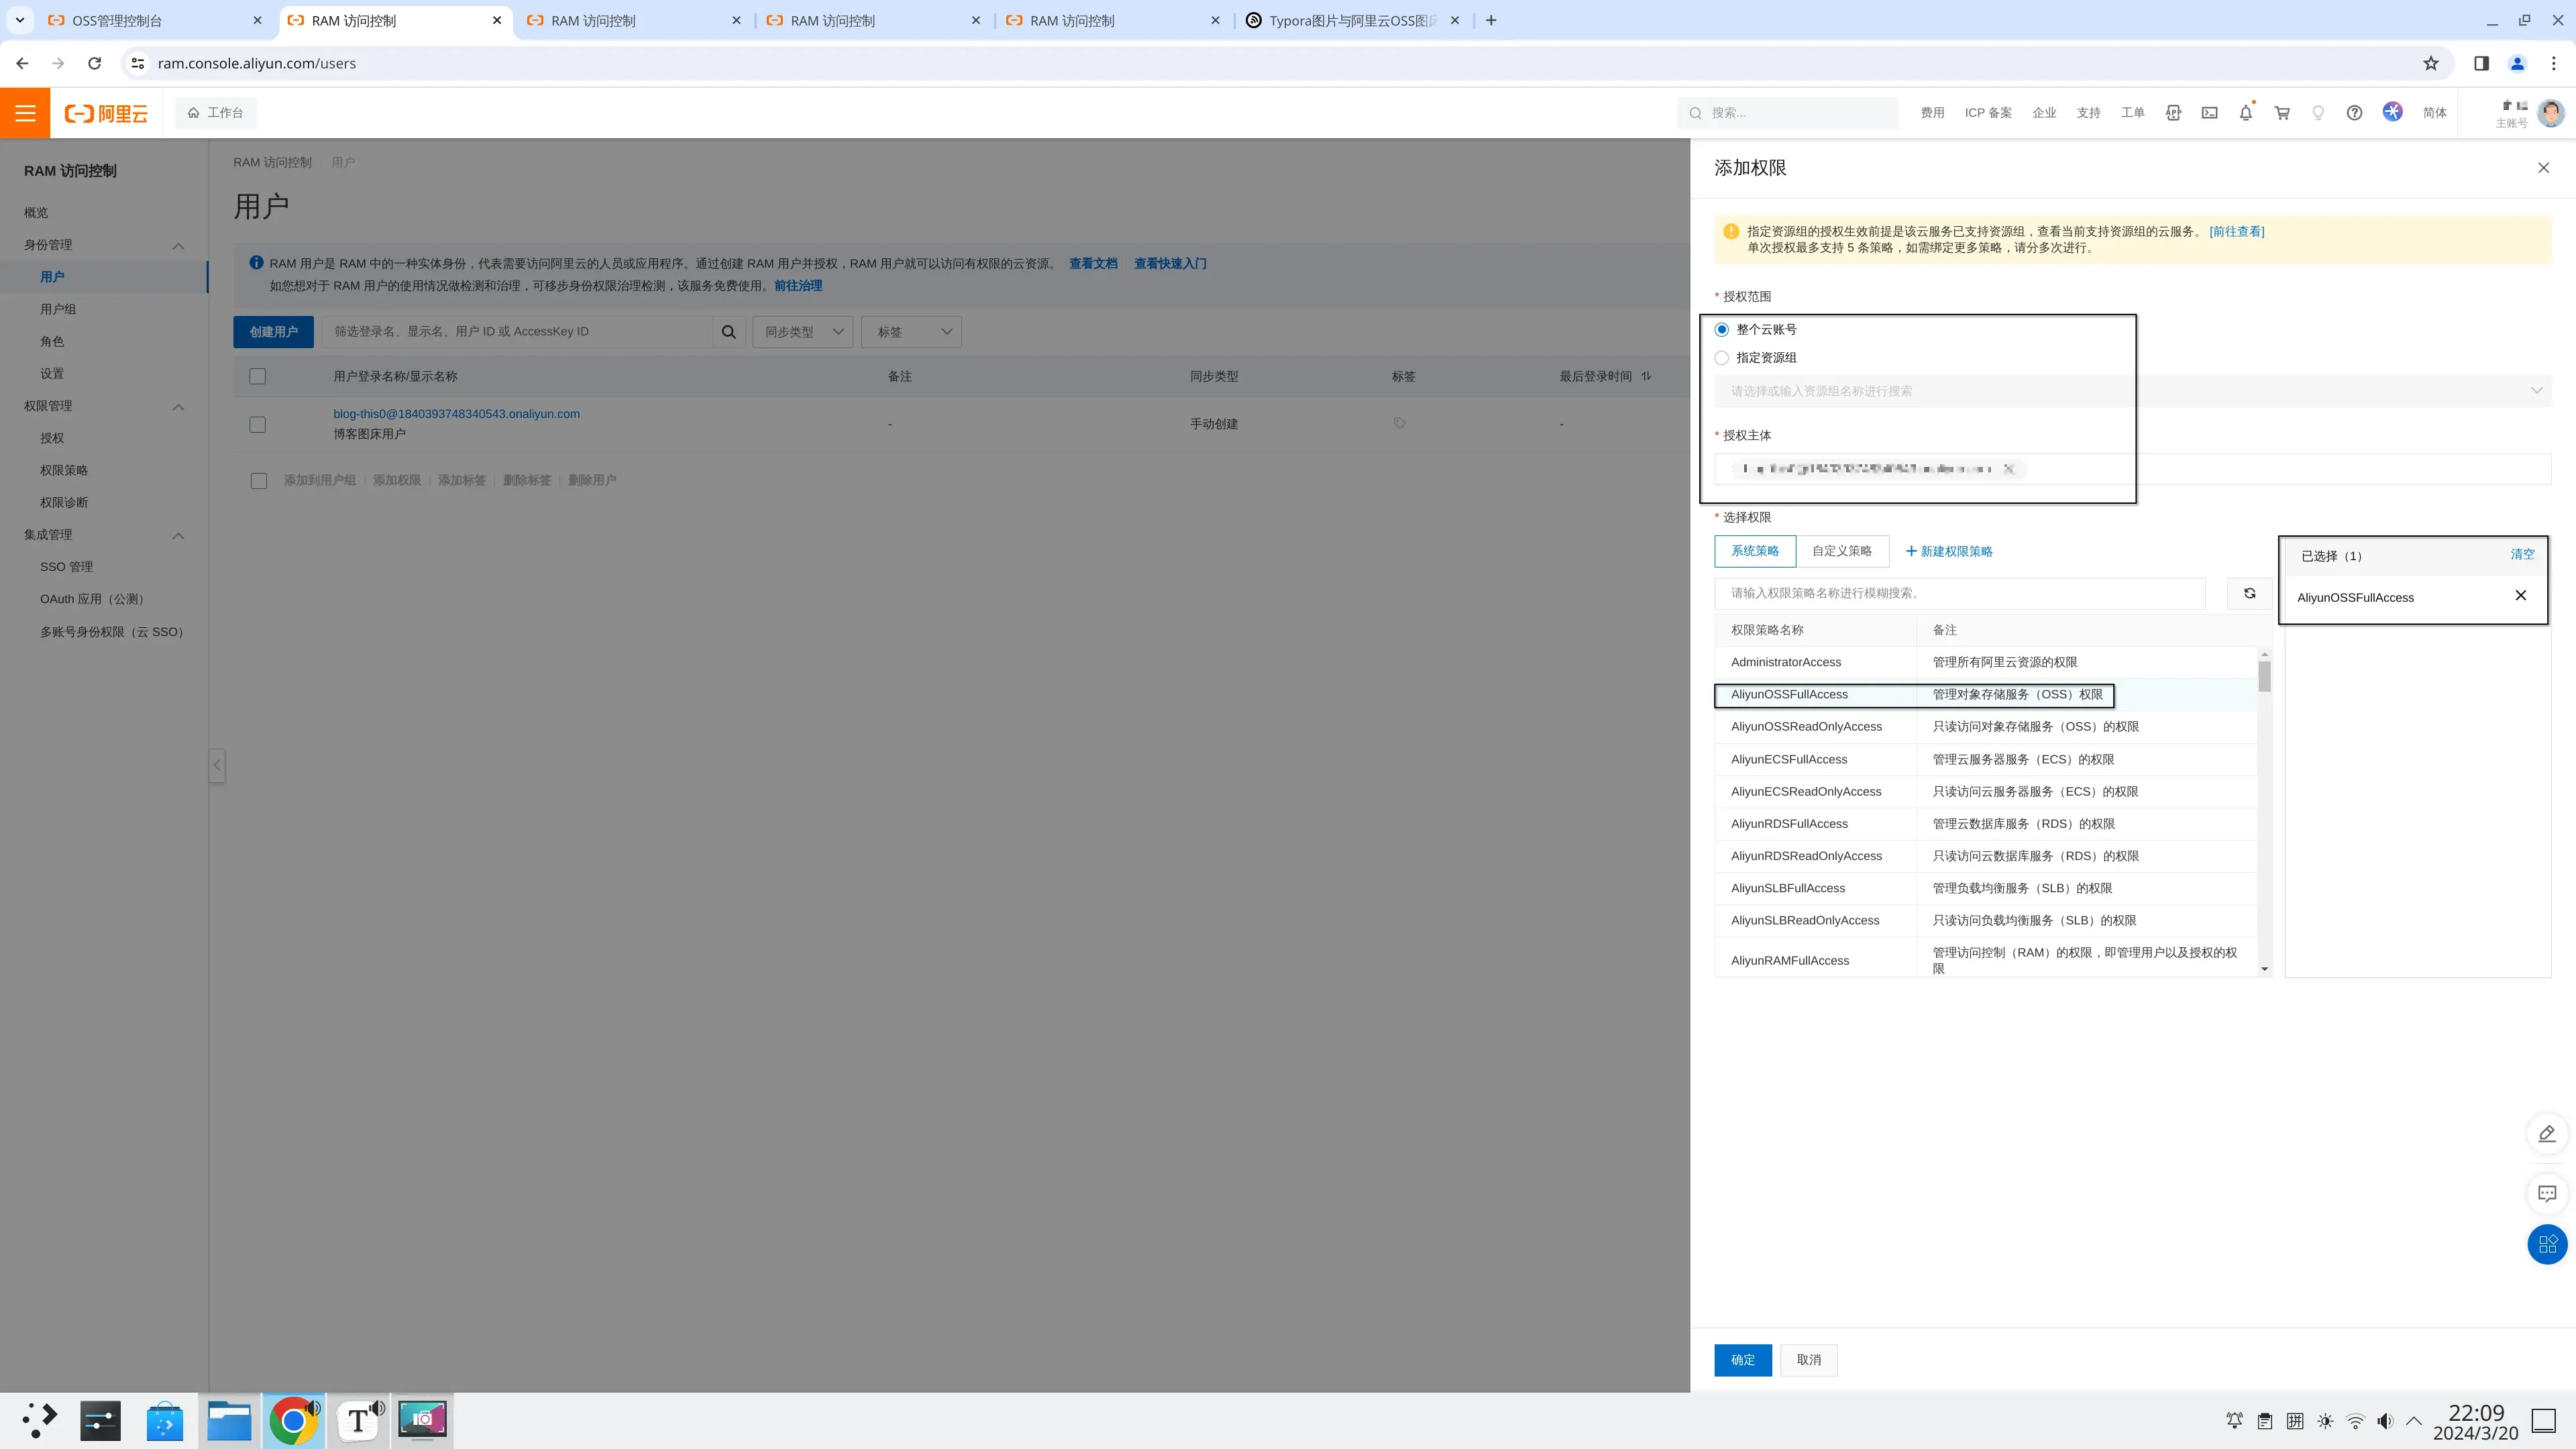Image resolution: width=2576 pixels, height=1449 pixels.
Task: Open the 同步类型 filter dropdown
Action: tap(802, 332)
